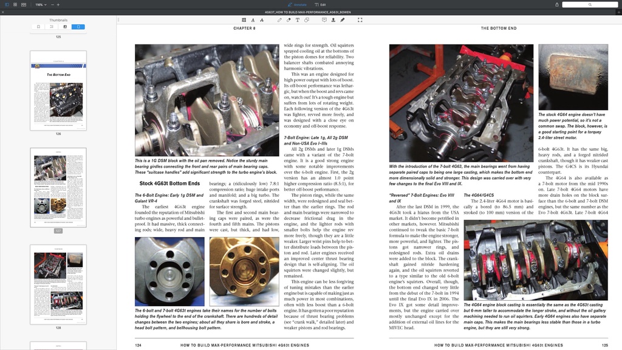
Task: Show annotations list in the sidebar
Action: tap(65, 27)
